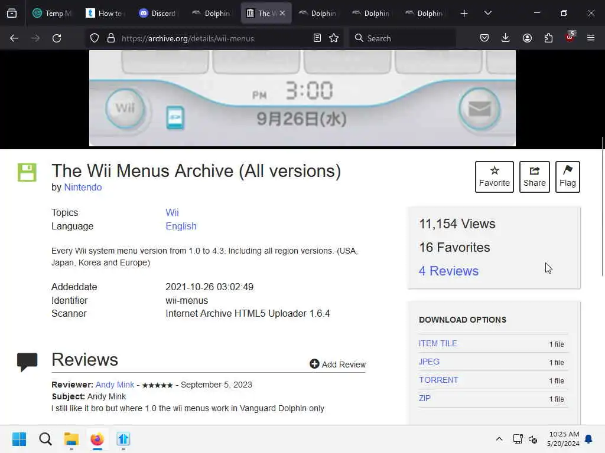
Task: Open the tracking protection shield icon
Action: [95, 38]
